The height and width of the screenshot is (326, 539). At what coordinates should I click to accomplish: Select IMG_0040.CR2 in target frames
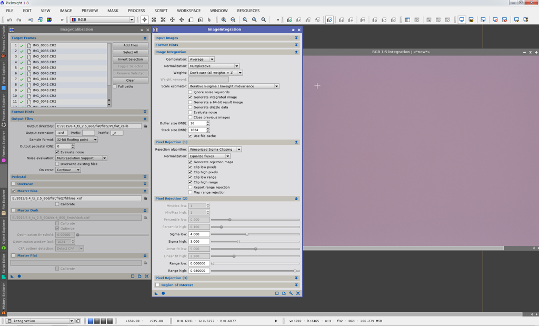59,74
